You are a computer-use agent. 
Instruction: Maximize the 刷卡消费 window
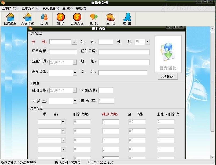tap(175, 27)
